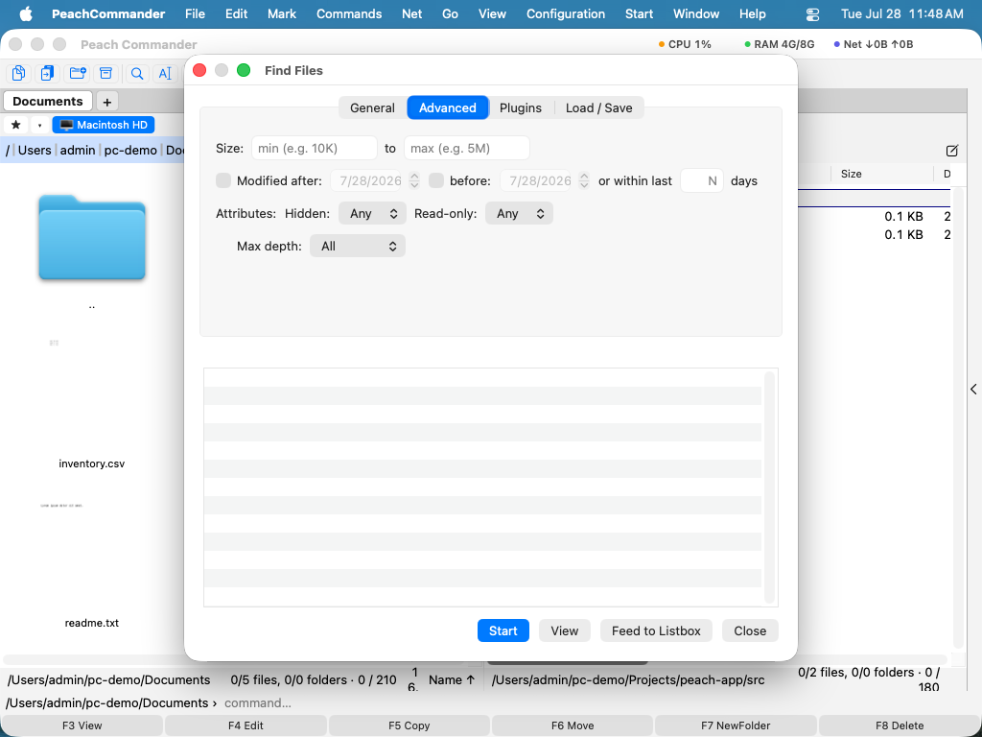Click Feed to Listbox button

(656, 630)
